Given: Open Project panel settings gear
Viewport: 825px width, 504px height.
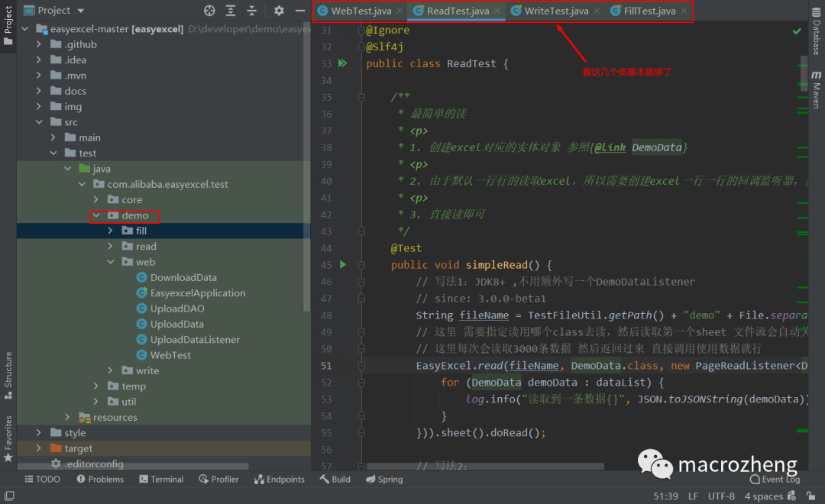Looking at the screenshot, I should point(279,11).
